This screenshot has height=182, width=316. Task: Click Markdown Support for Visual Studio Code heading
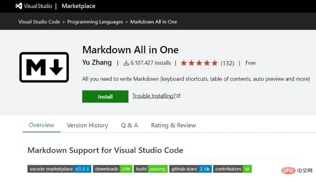[x=105, y=150]
